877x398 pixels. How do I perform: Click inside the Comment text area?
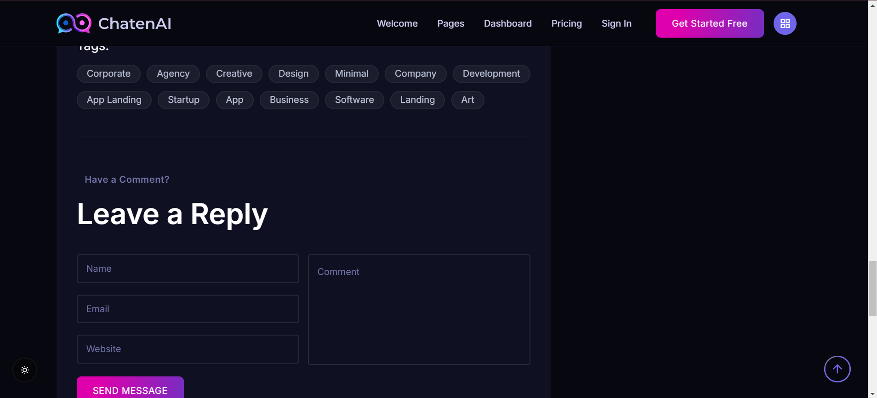pyautogui.click(x=419, y=310)
